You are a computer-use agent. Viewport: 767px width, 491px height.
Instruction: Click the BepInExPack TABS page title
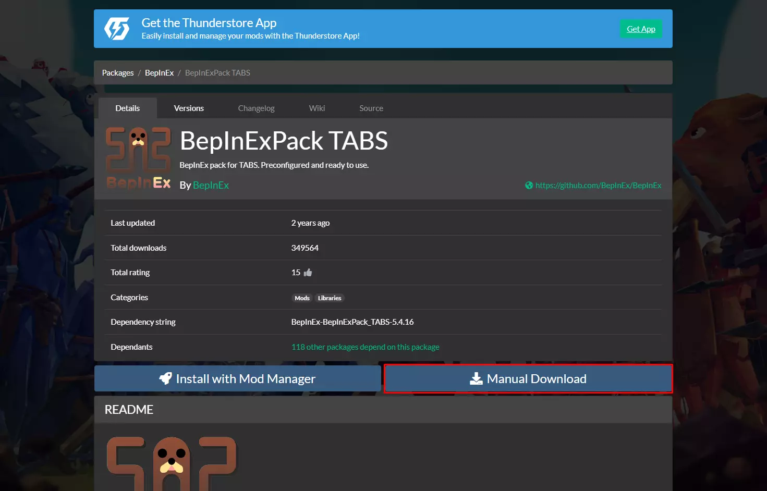click(x=284, y=141)
